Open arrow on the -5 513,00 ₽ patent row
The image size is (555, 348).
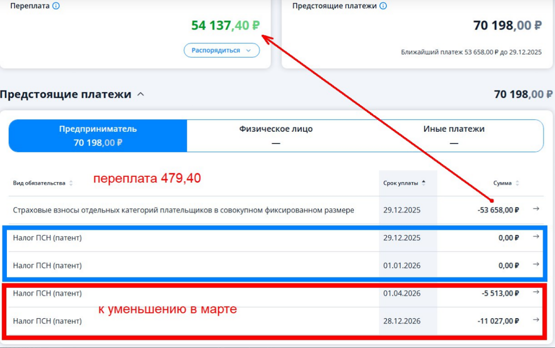pyautogui.click(x=536, y=291)
